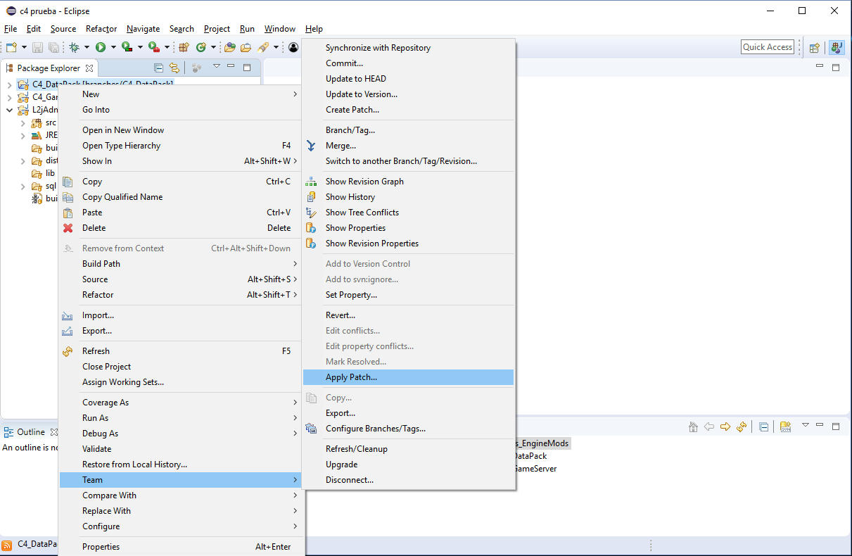Choose Switch to another Branch/Tag/Revision...
Screen dimensions: 852x556
pos(408,161)
